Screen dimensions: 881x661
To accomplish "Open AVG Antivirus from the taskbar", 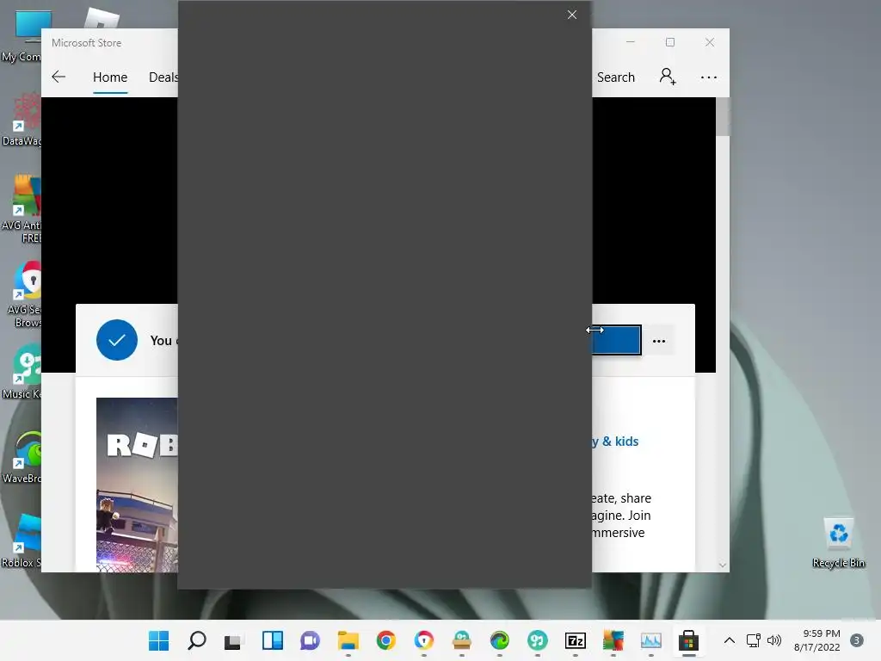I will [x=613, y=640].
